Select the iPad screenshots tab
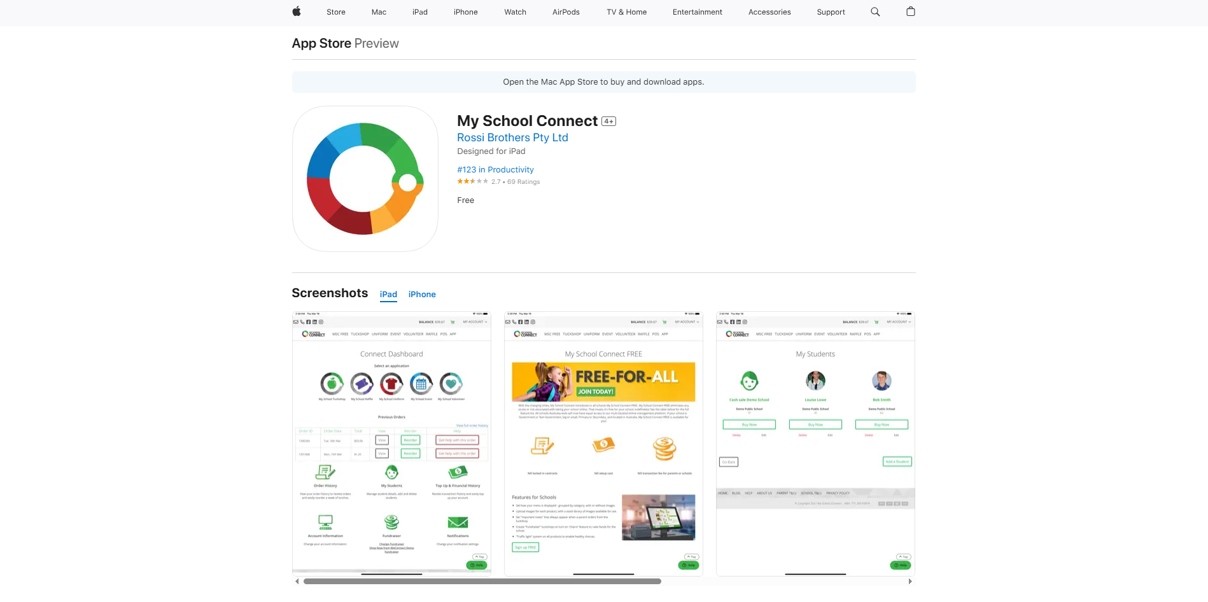Screen dimensions: 1208x602 point(388,295)
